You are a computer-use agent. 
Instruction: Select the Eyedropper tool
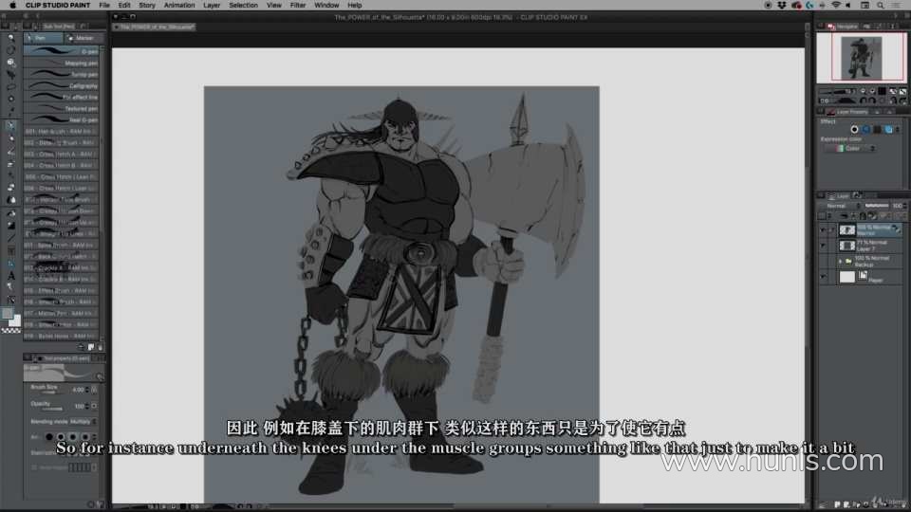pos(10,110)
